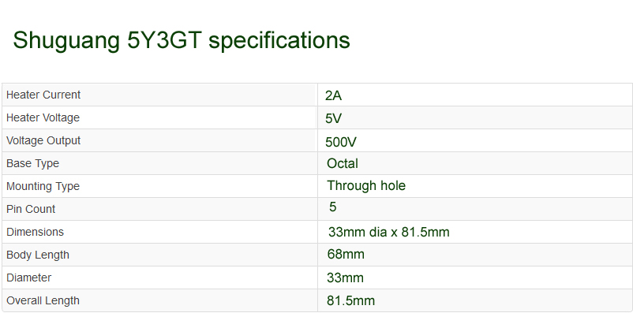Click the 2A heater current value
Screen dimensions: 633x313
[x=333, y=96]
